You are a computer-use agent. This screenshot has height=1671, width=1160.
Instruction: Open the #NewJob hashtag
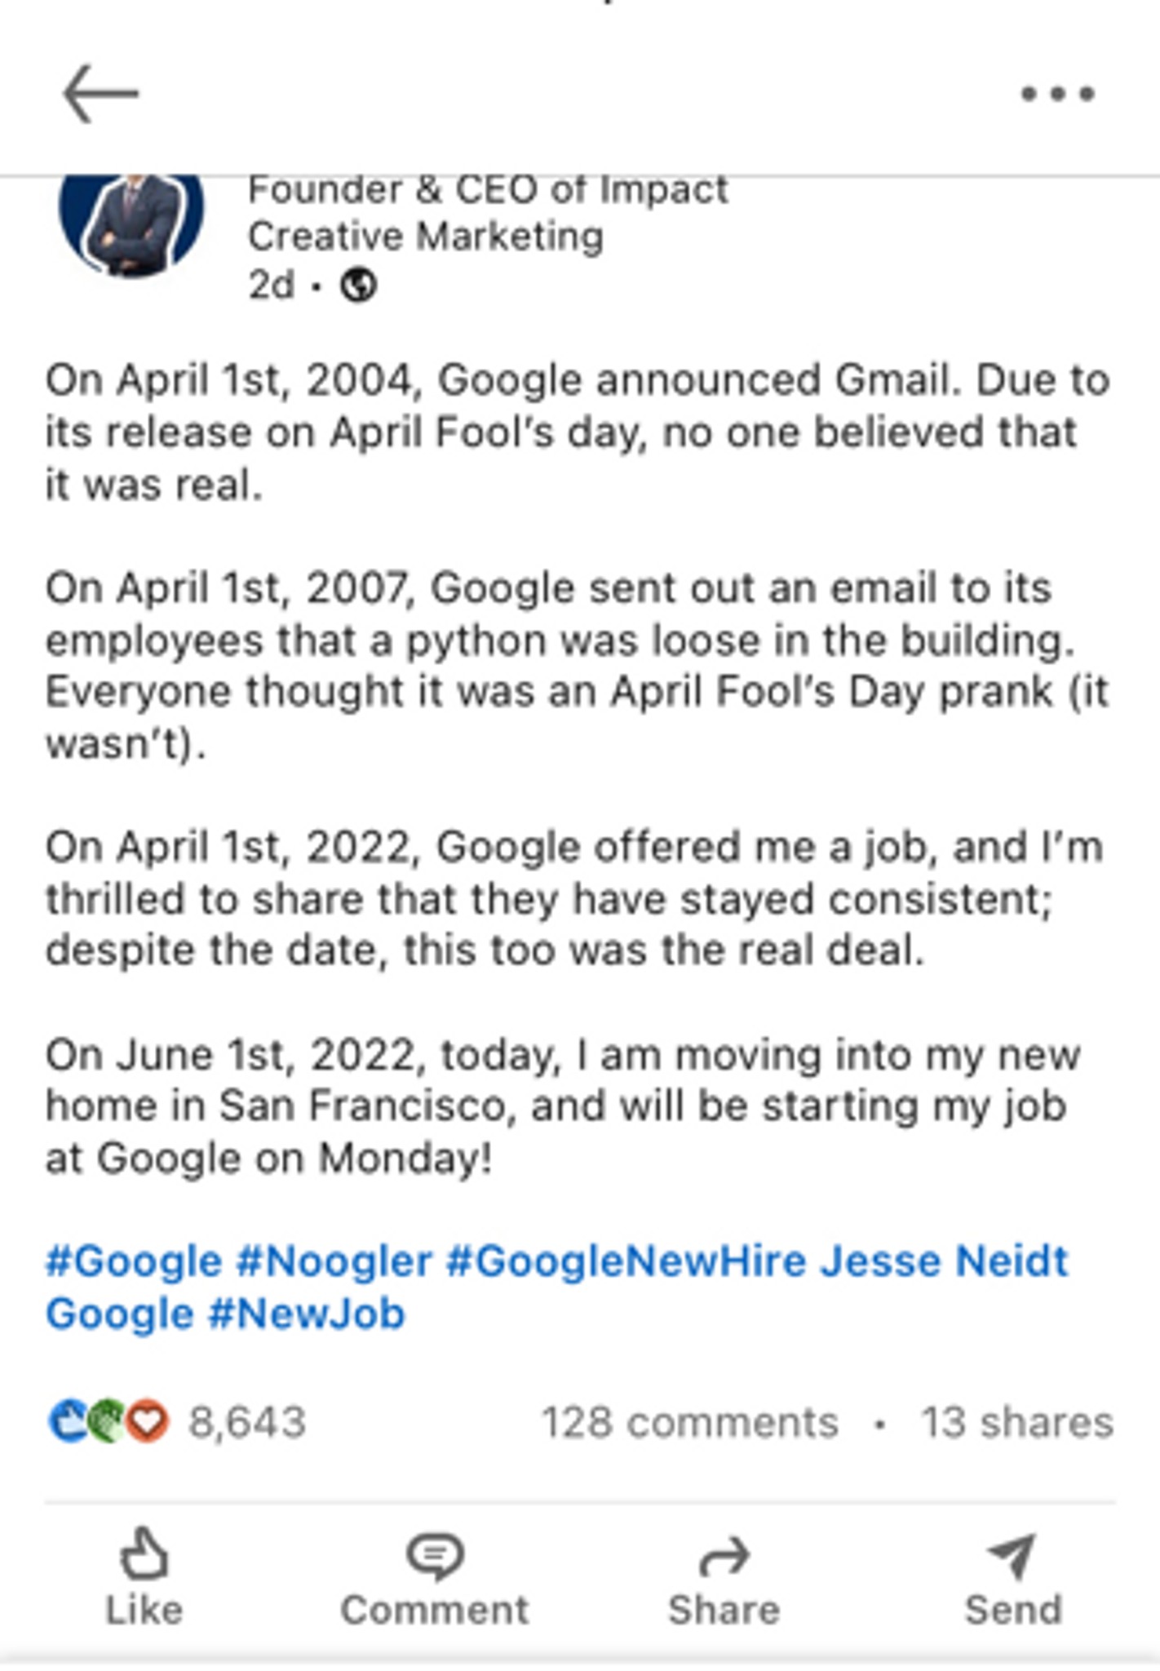[307, 1314]
